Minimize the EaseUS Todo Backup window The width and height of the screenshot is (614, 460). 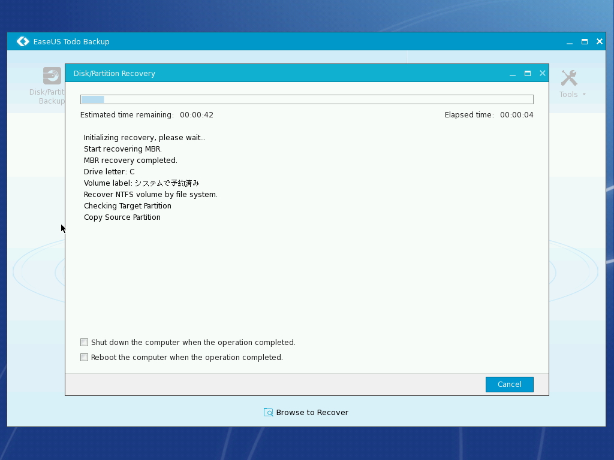[x=570, y=42]
